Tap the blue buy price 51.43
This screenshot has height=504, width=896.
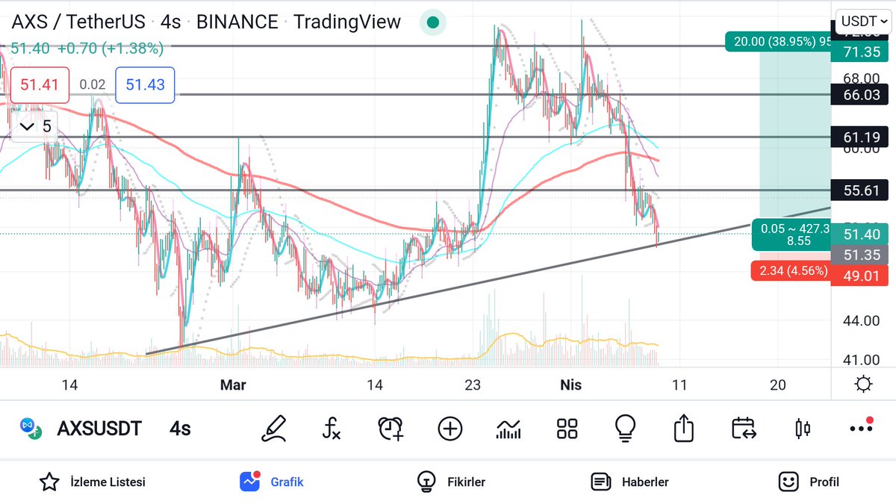(145, 85)
